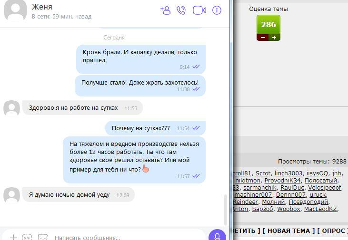348x240 pixels.
Task: Click the 'НОВАЯ ТЕМА' forum button
Action: point(289,230)
